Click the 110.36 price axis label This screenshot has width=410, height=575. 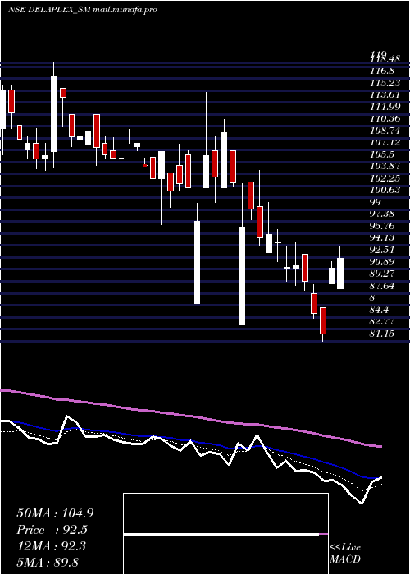click(x=385, y=118)
